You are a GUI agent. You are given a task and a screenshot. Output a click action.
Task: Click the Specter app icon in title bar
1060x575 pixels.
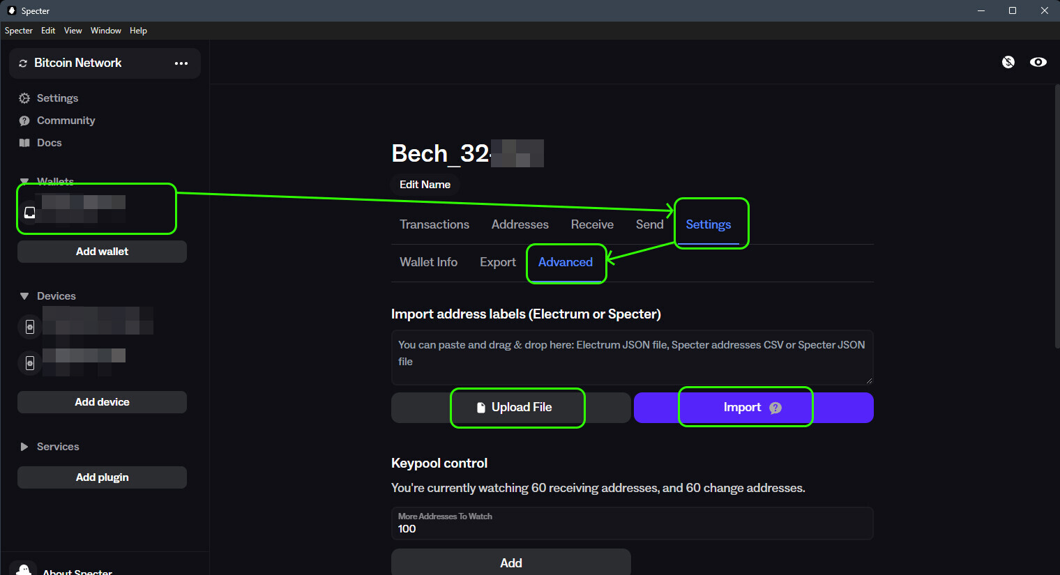coord(11,10)
